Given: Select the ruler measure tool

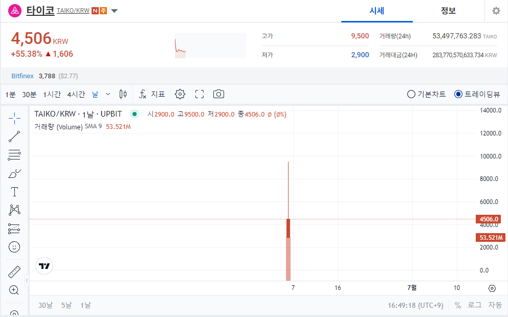Looking at the screenshot, I should 14,272.
